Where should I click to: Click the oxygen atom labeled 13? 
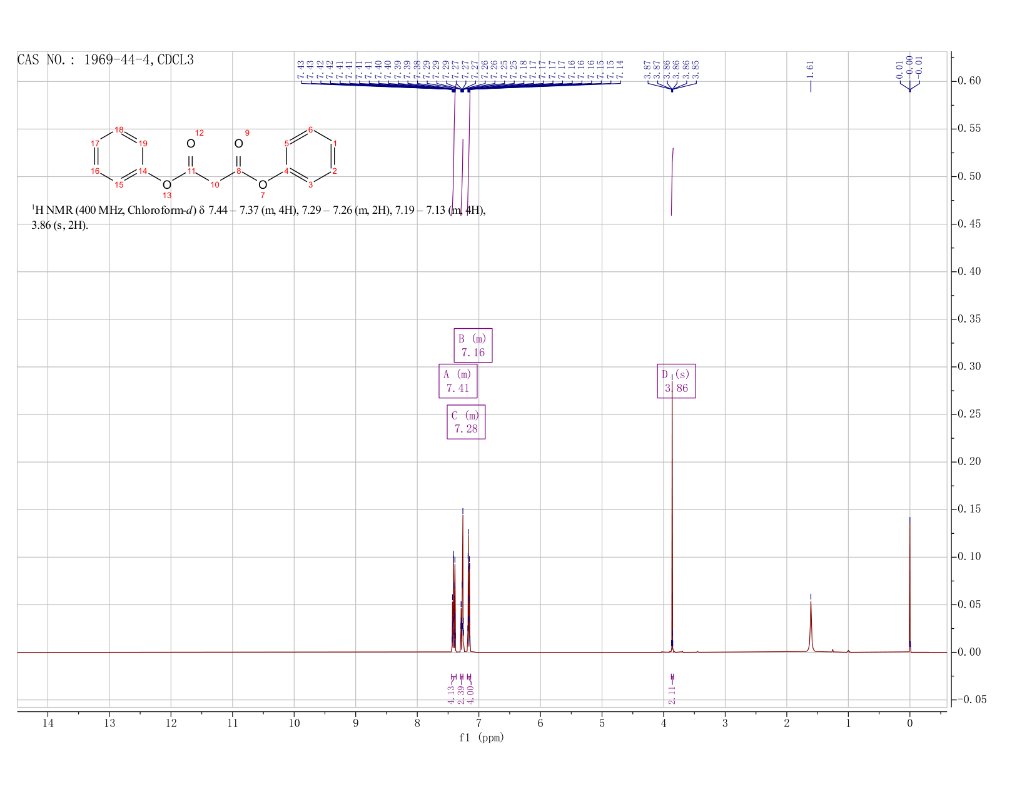click(x=166, y=185)
